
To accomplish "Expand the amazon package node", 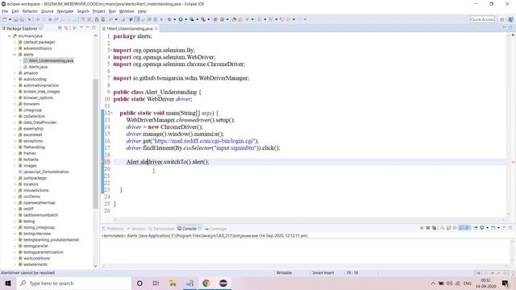I will point(15,73).
